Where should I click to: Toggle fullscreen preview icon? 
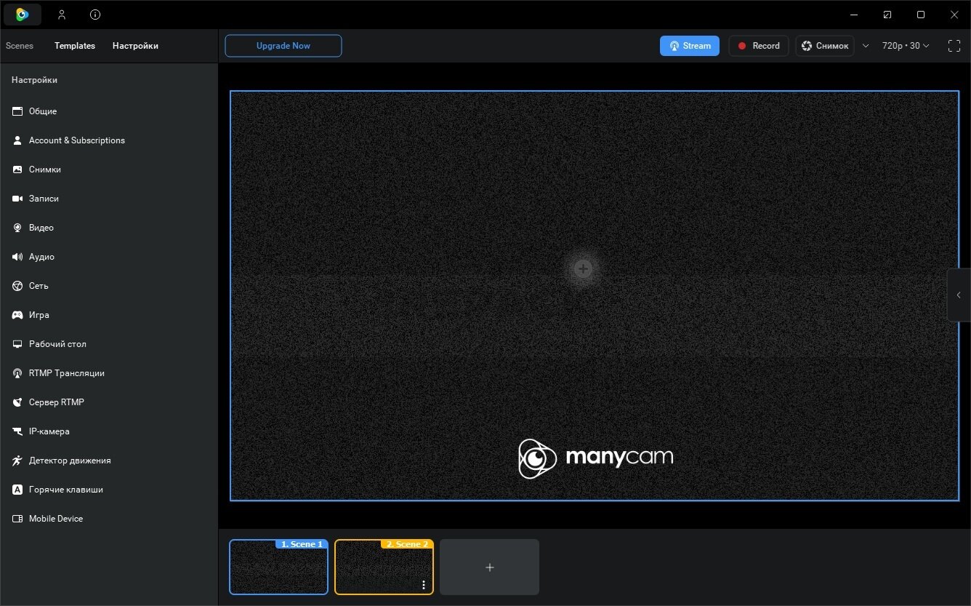pos(954,46)
